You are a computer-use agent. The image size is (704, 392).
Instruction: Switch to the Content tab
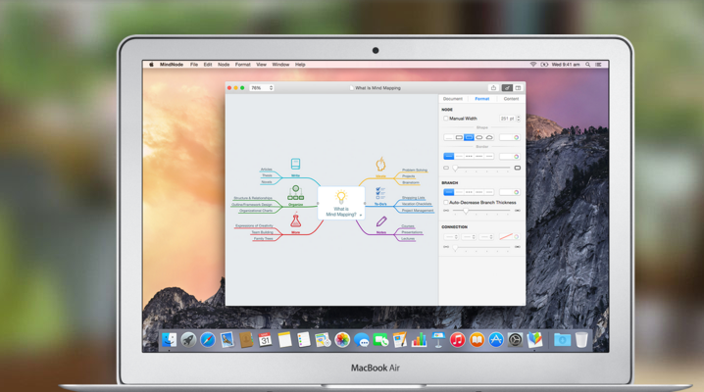(511, 99)
